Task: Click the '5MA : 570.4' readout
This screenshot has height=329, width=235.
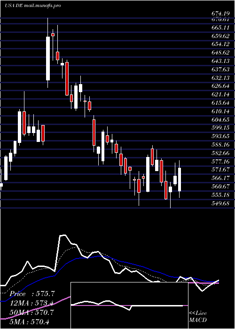Action: [29, 321]
